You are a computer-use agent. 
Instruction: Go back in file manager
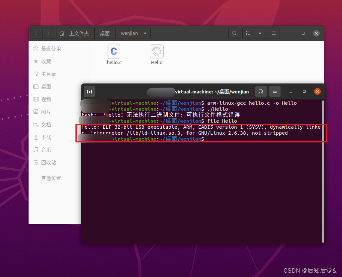37,33
